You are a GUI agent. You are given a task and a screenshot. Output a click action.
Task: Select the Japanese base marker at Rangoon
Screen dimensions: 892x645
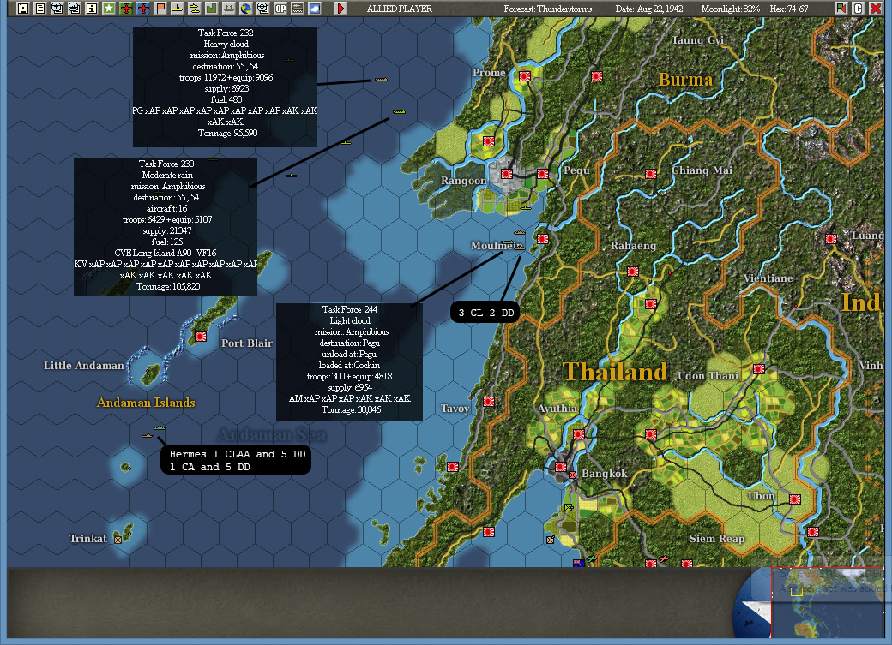click(x=507, y=174)
